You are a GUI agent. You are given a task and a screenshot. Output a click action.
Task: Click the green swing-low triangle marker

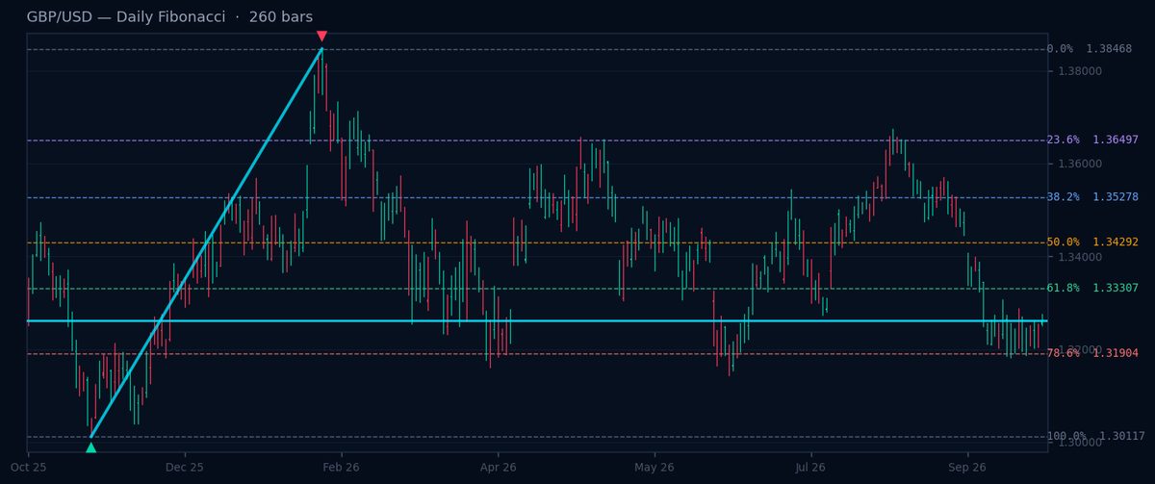(90, 447)
